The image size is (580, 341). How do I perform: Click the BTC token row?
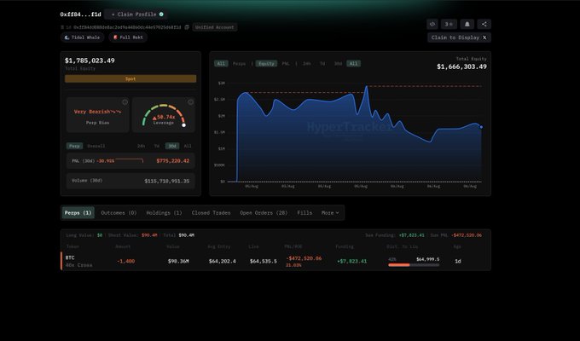(276, 261)
